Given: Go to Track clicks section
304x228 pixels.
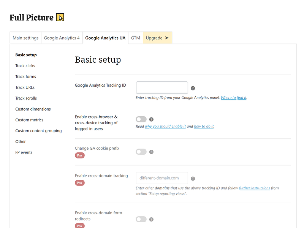Looking at the screenshot, I should click(x=25, y=66).
